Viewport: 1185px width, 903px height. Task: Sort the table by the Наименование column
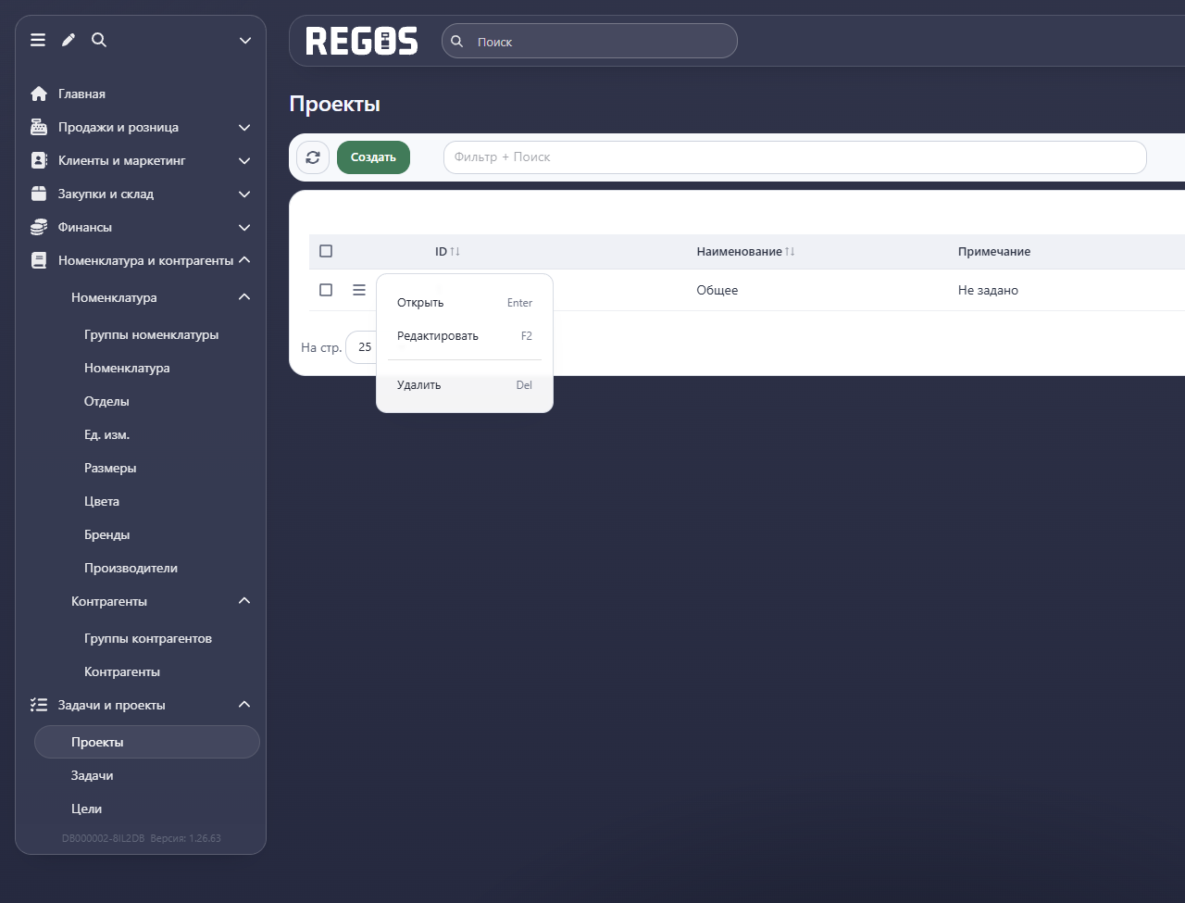[745, 252]
